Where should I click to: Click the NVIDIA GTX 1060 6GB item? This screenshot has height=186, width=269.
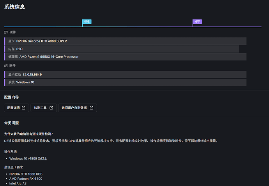[x=26, y=174]
